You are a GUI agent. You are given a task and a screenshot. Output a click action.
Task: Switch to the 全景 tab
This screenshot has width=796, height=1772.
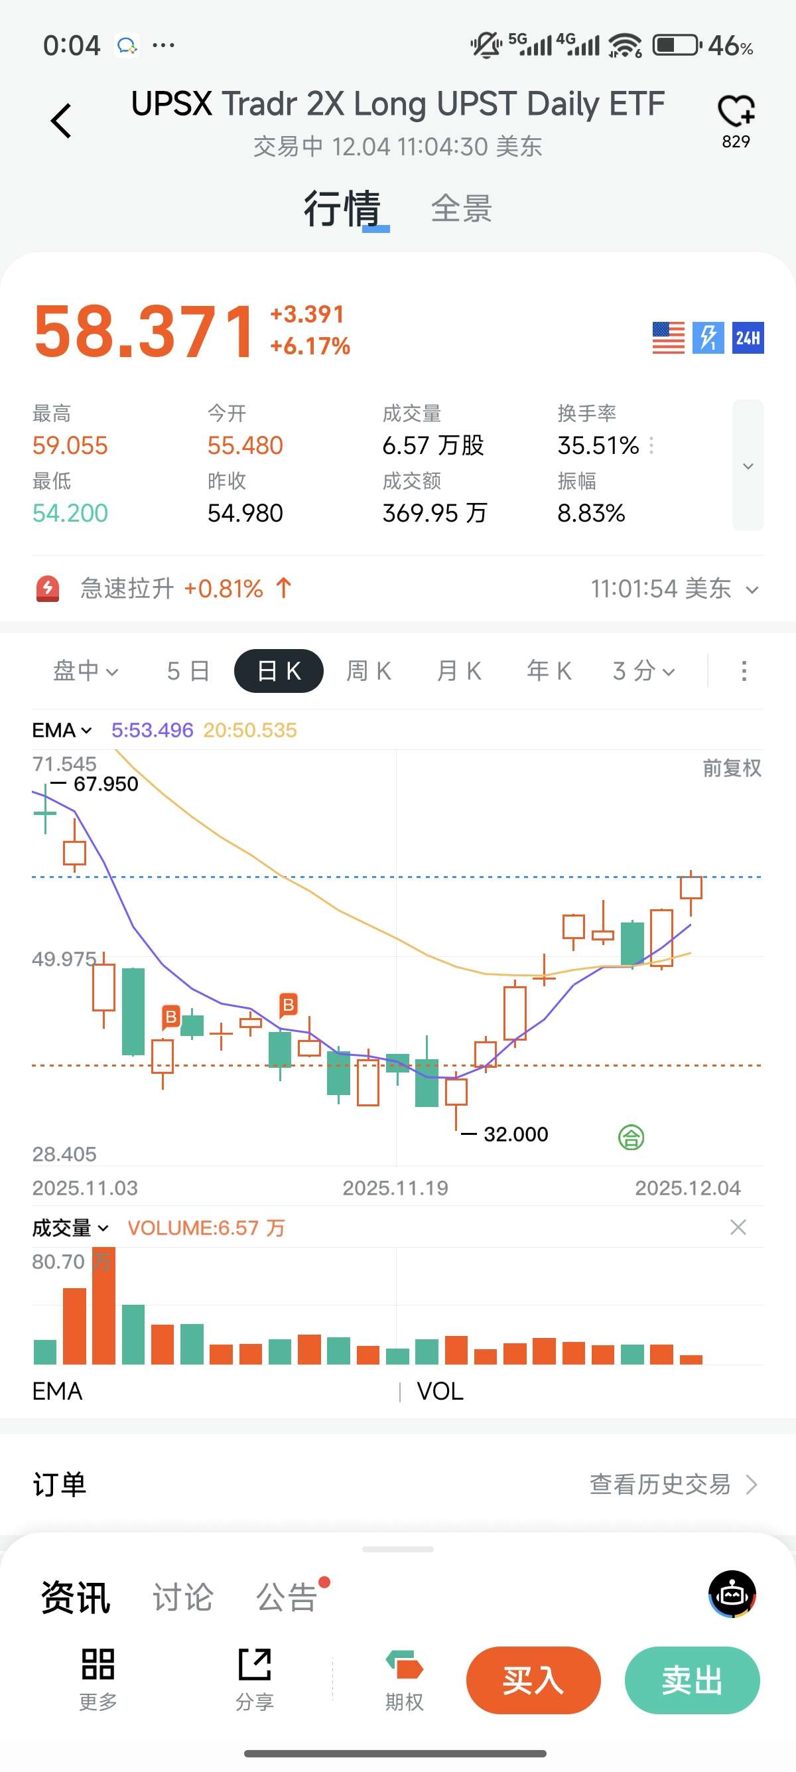[461, 208]
